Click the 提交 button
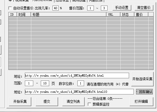This screenshot has height=112, width=157. click(47, 102)
